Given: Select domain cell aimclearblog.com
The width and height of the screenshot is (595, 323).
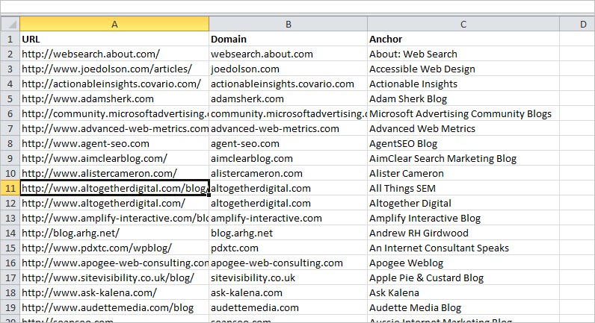Looking at the screenshot, I should [288, 158].
